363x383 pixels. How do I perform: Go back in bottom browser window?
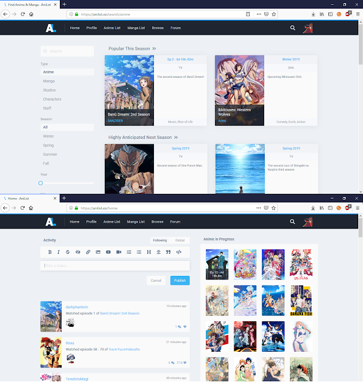coord(5,208)
